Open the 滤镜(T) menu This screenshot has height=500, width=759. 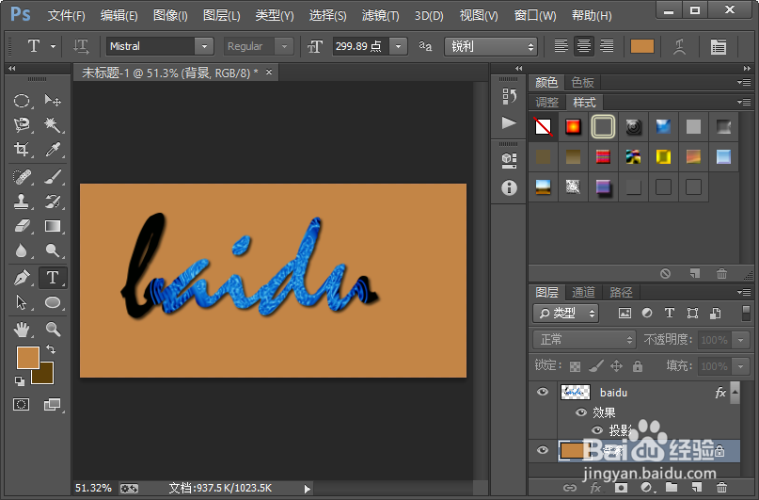point(381,15)
